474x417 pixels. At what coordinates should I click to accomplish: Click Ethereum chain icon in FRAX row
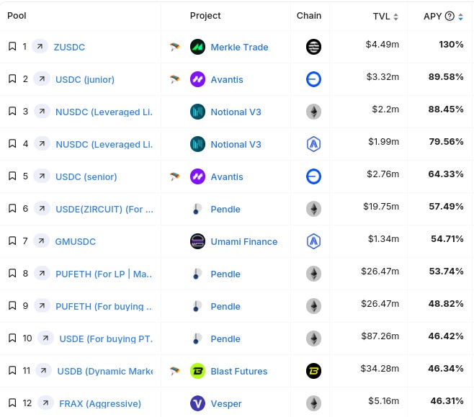(313, 403)
